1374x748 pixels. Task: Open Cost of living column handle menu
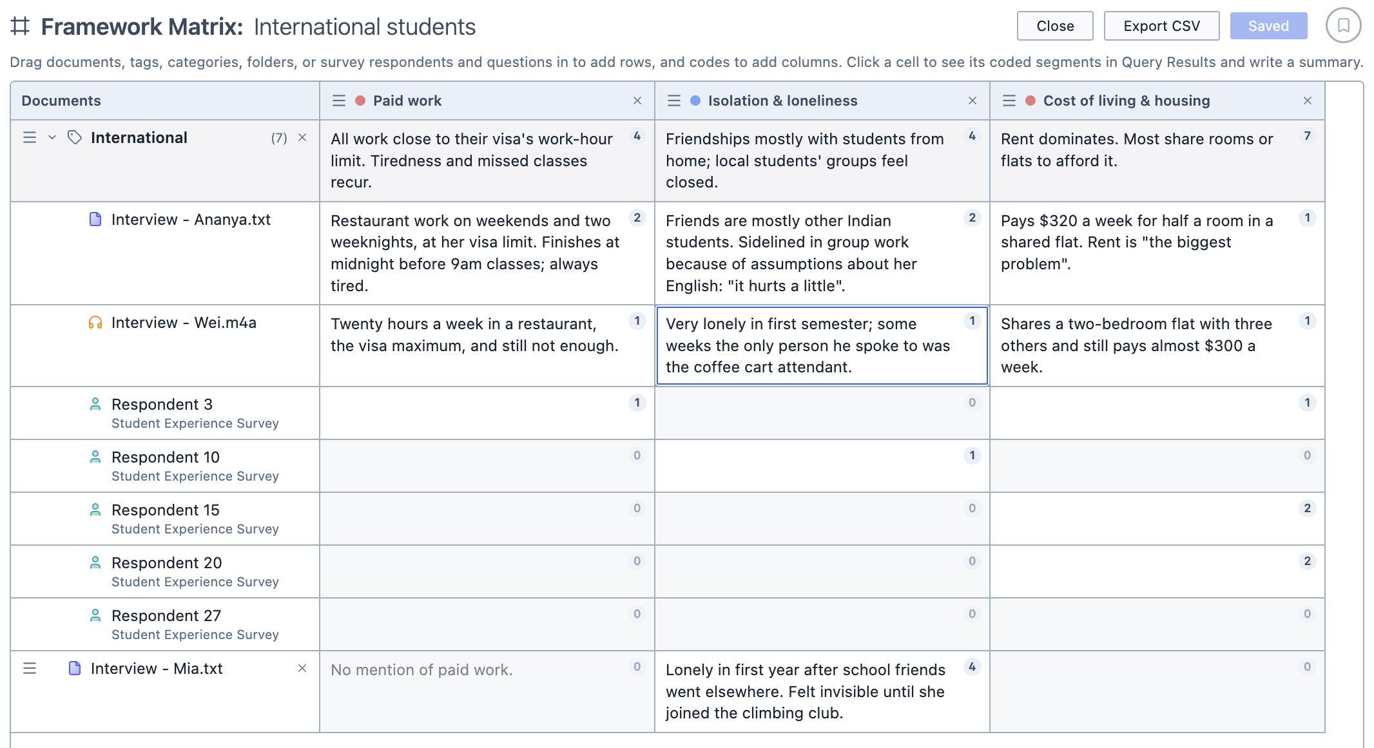[1009, 101]
